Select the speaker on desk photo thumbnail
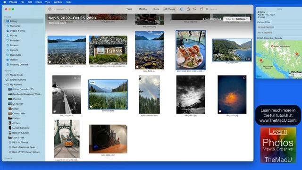 coord(108,139)
